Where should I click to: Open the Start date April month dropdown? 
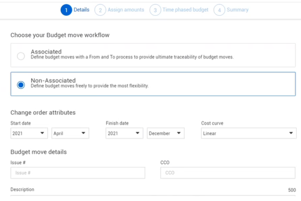click(70, 133)
